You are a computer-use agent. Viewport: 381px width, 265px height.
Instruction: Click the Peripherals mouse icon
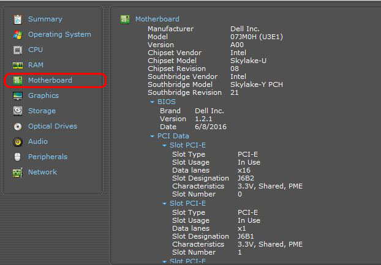[18, 157]
